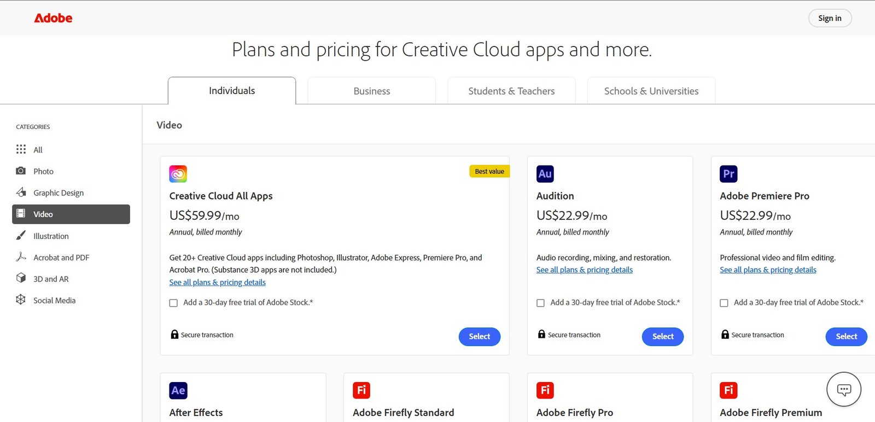Click the Creative Cloud secure transaction lock icon
Screen dimensions: 875x422
coord(174,335)
